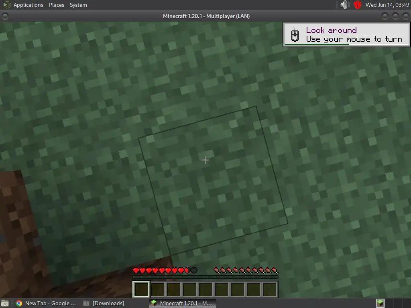This screenshot has height=308, width=411.
Task: Select the last hotbar slot
Action: point(269,289)
